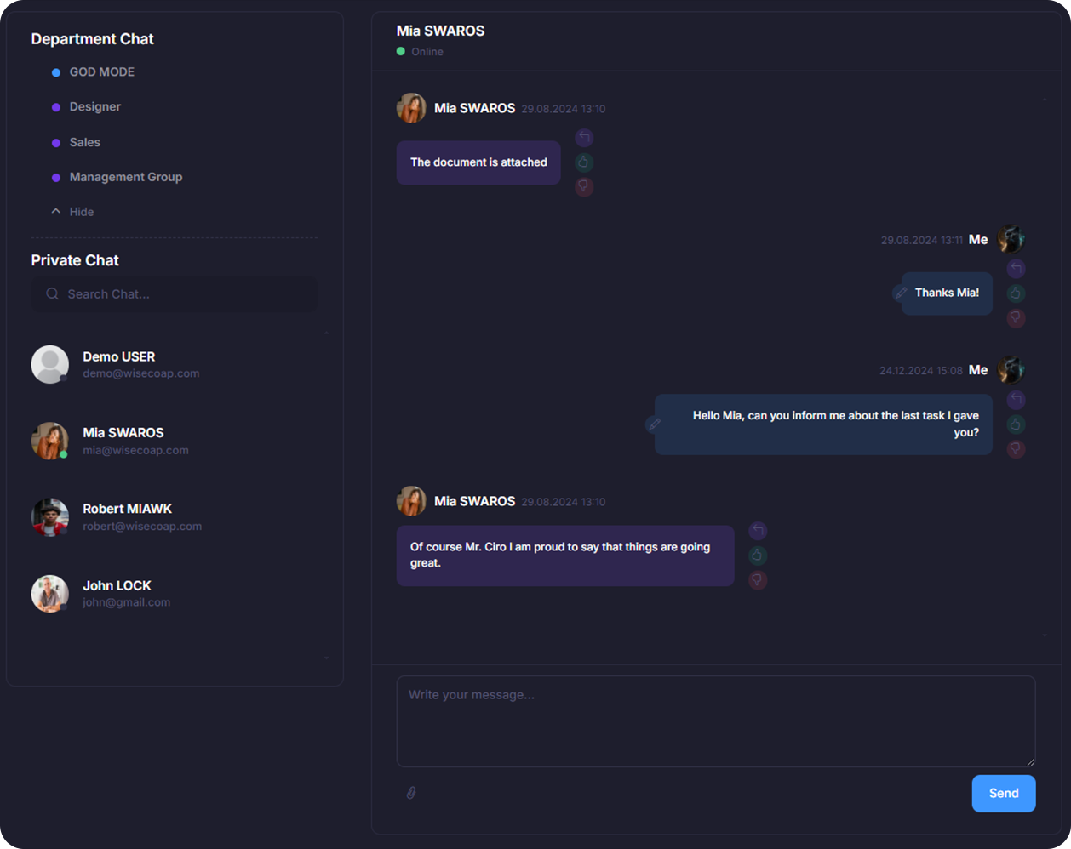
Task: Select Demo USER in private chats
Action: (118, 364)
